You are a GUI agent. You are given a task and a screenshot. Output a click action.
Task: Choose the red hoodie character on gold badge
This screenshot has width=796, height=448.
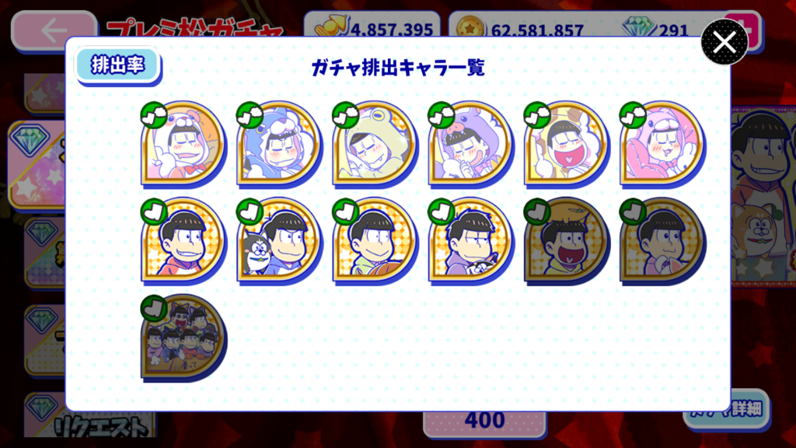[183, 241]
